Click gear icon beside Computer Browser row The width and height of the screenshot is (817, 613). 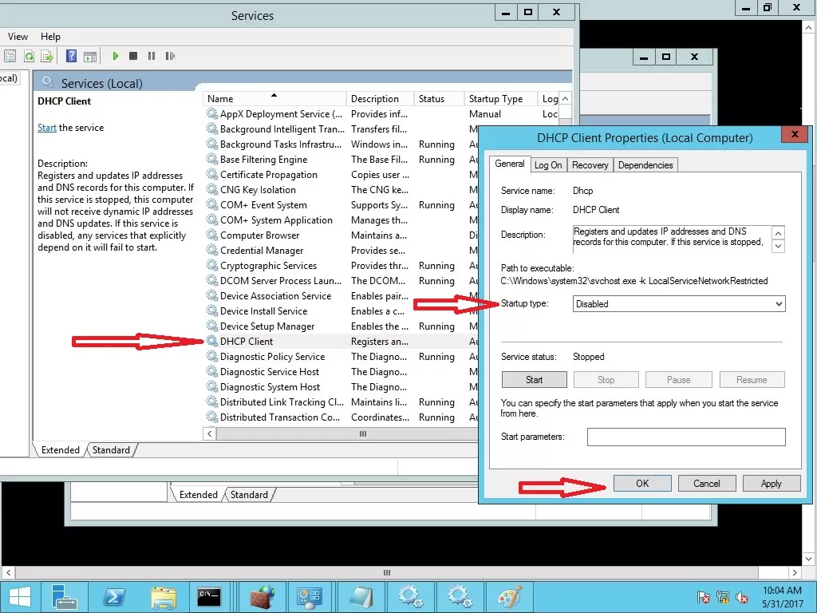[x=212, y=235]
